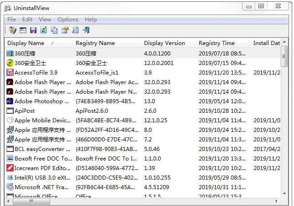The height and width of the screenshot is (206, 294).
Task: Select the Apple Mobile Device display name
Action: click(43, 121)
